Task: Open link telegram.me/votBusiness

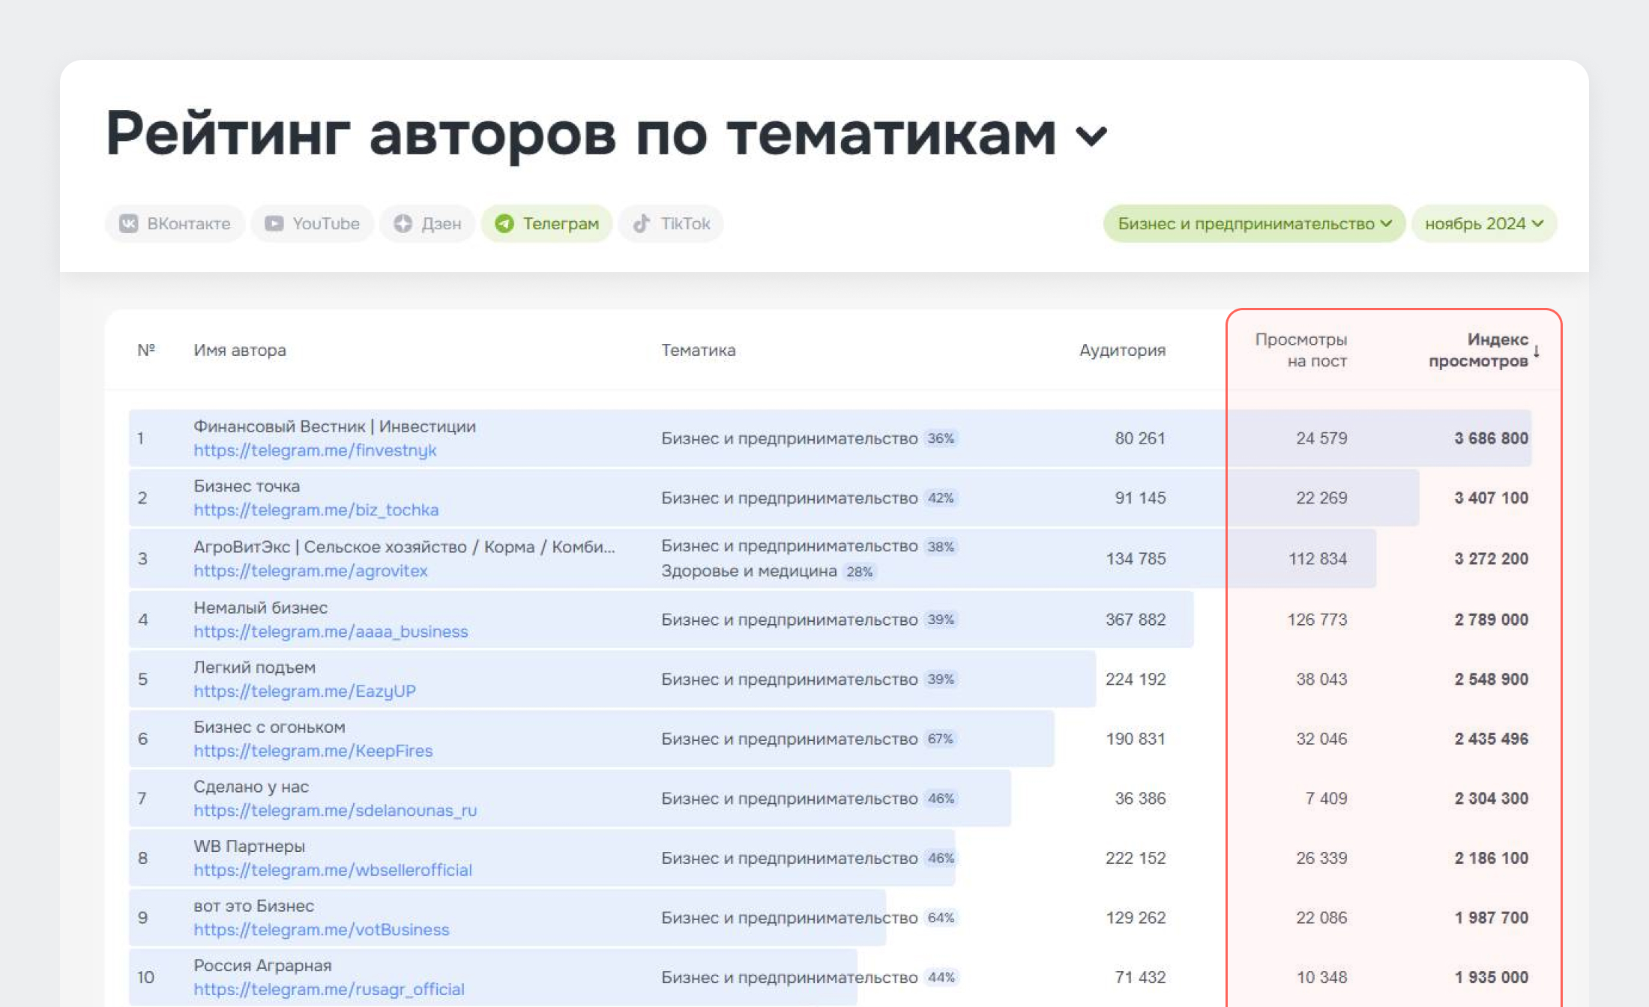Action: click(x=322, y=930)
